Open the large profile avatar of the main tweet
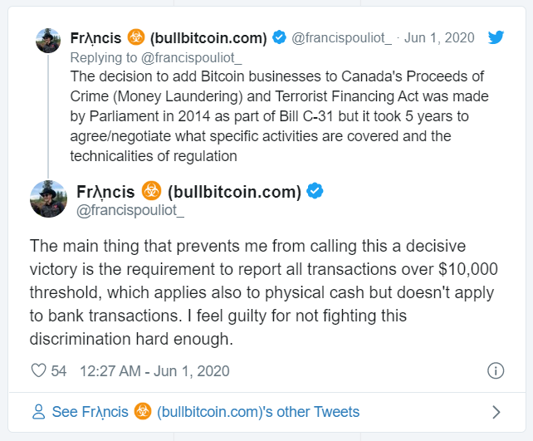The image size is (533, 441). [x=49, y=199]
